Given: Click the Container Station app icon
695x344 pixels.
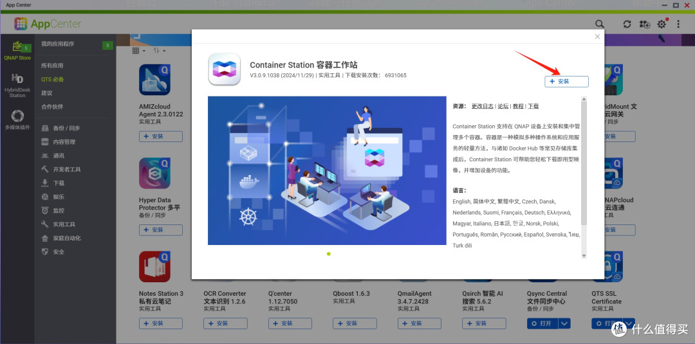Looking at the screenshot, I should [225, 69].
